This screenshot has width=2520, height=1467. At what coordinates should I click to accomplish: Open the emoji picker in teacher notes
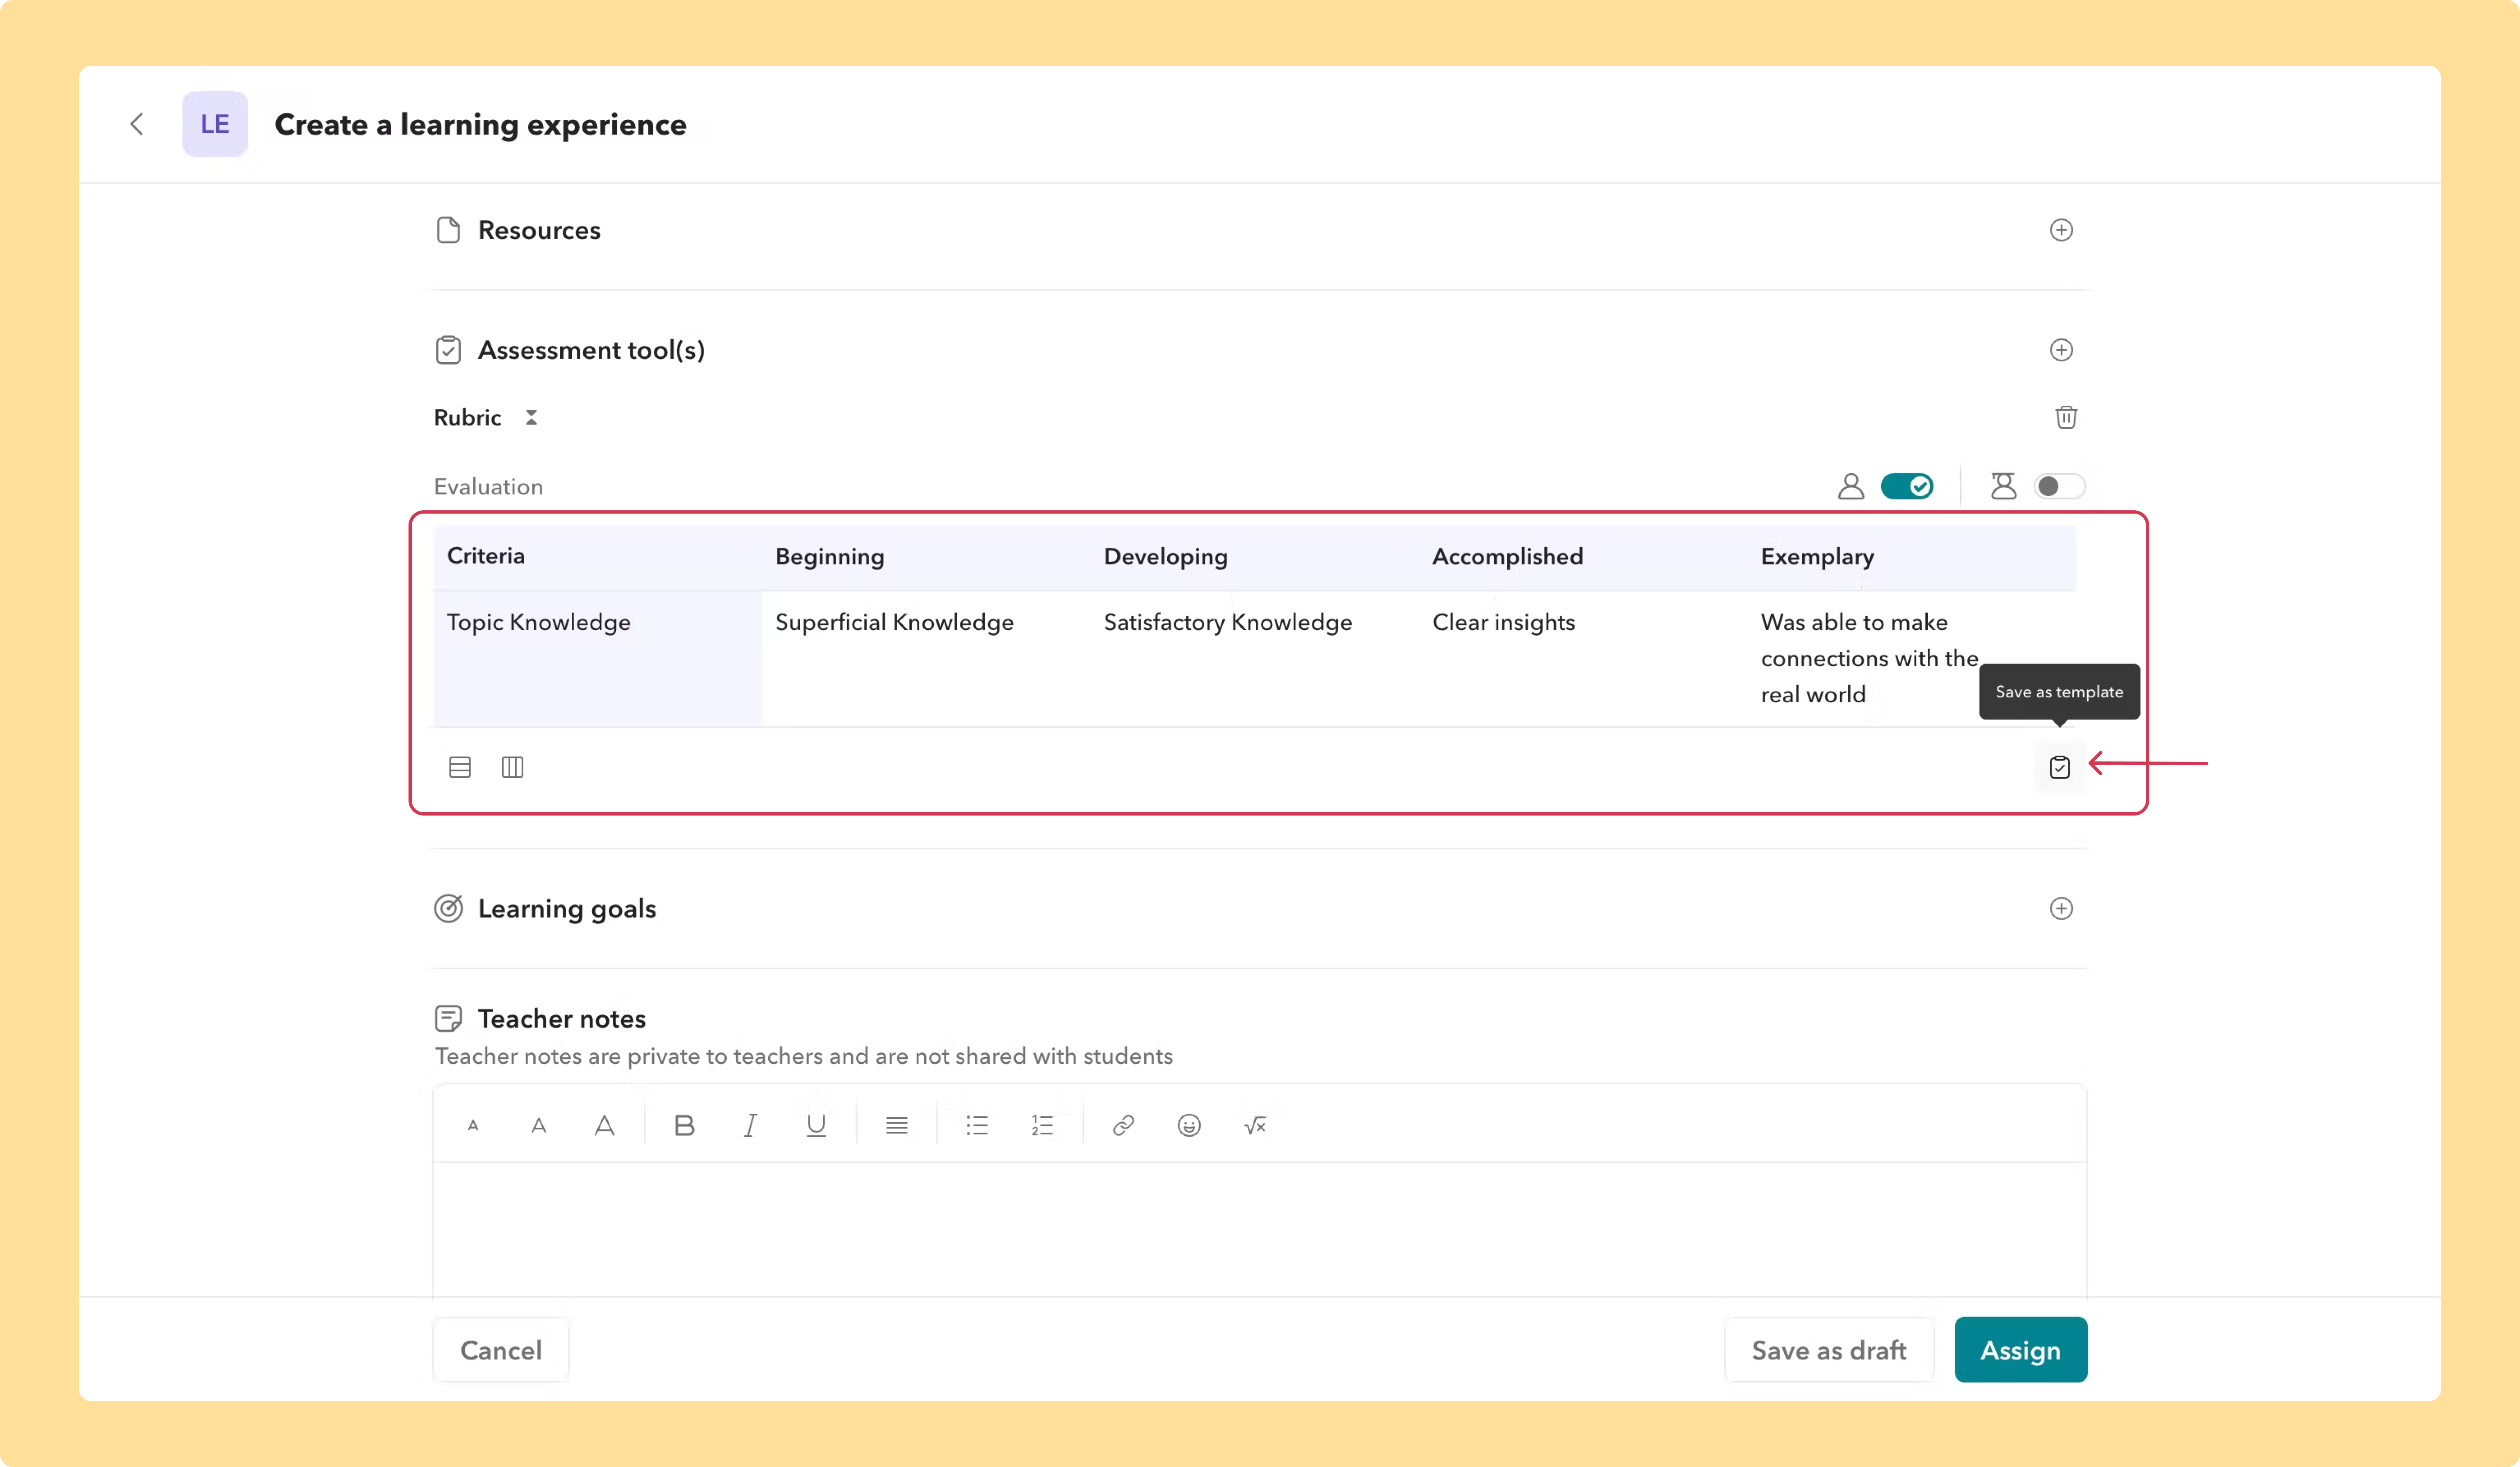tap(1189, 1126)
